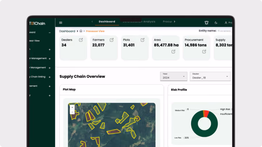This screenshot has height=147, width=262.
Task: Zoom in on the plot map
Action: (x=72, y=108)
